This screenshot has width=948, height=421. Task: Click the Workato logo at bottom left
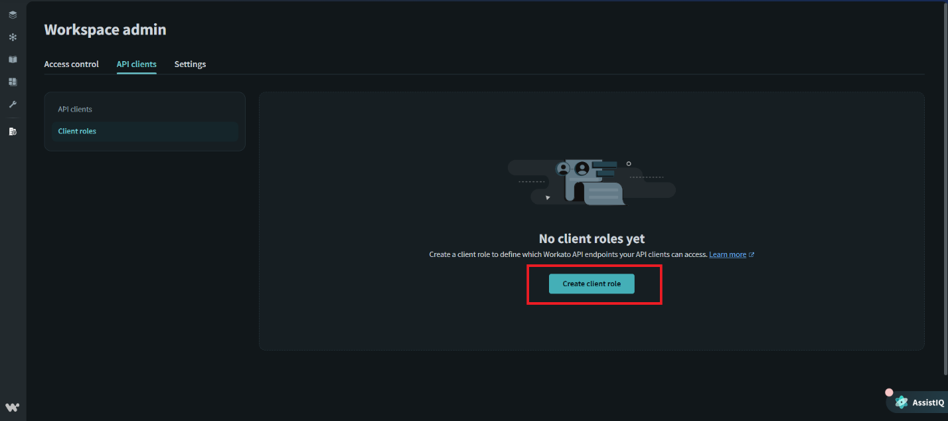(13, 406)
